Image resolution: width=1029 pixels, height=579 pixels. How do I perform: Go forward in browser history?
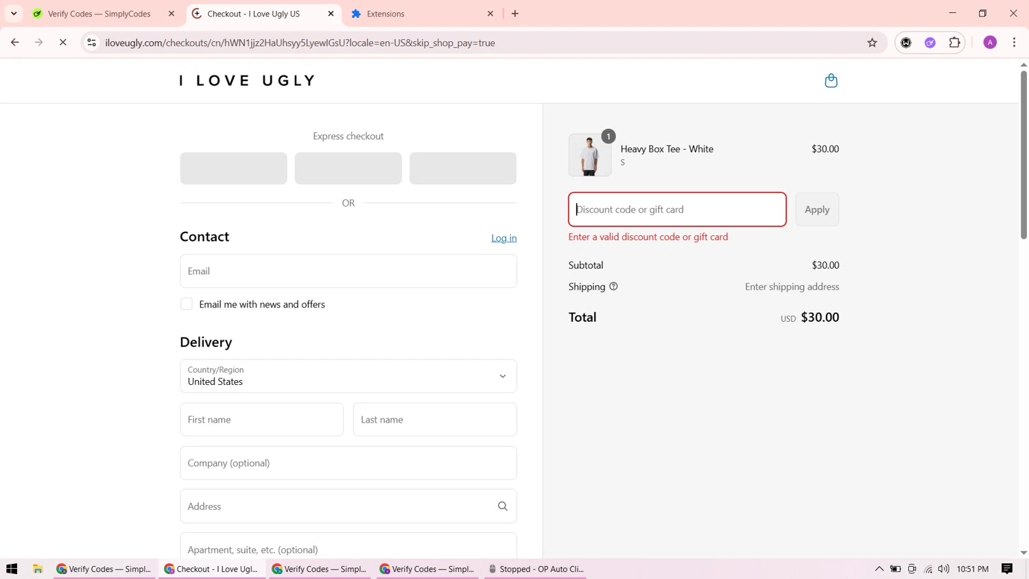click(x=38, y=43)
